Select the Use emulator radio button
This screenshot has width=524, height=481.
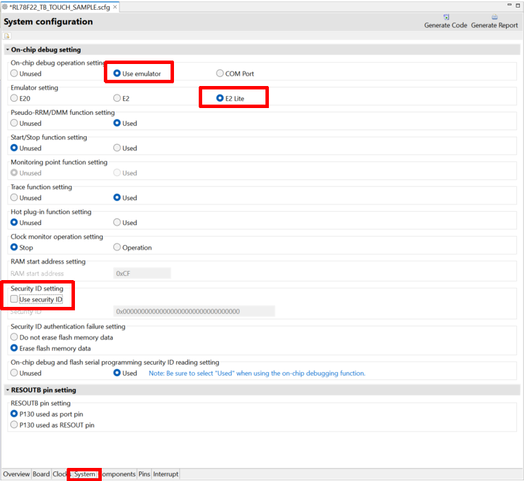117,73
